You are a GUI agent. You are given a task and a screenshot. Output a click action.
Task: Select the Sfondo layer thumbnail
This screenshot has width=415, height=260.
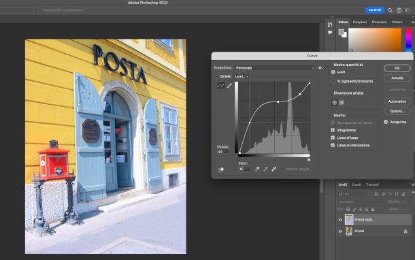click(349, 231)
